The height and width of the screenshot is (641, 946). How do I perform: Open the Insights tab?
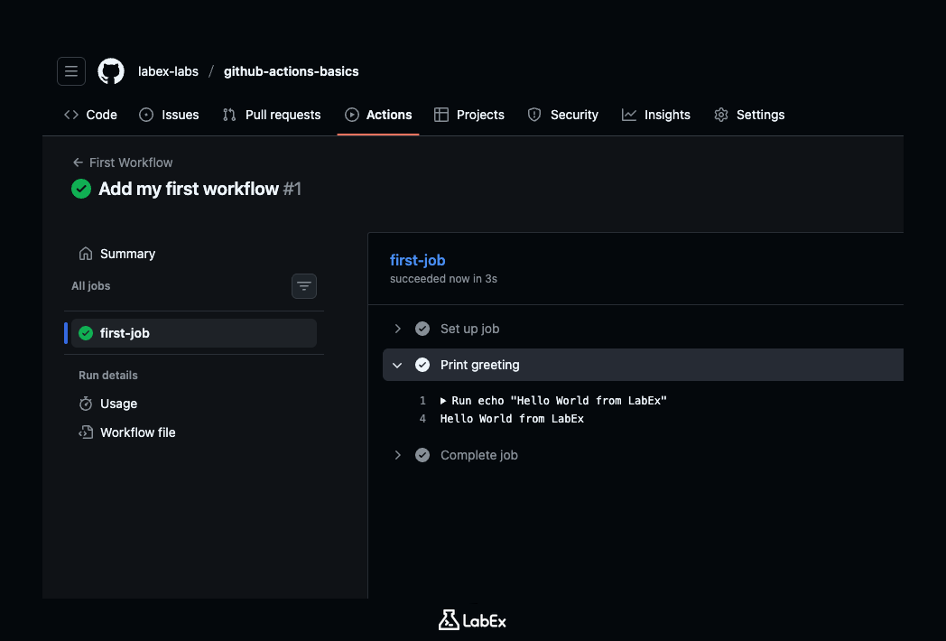coord(656,115)
